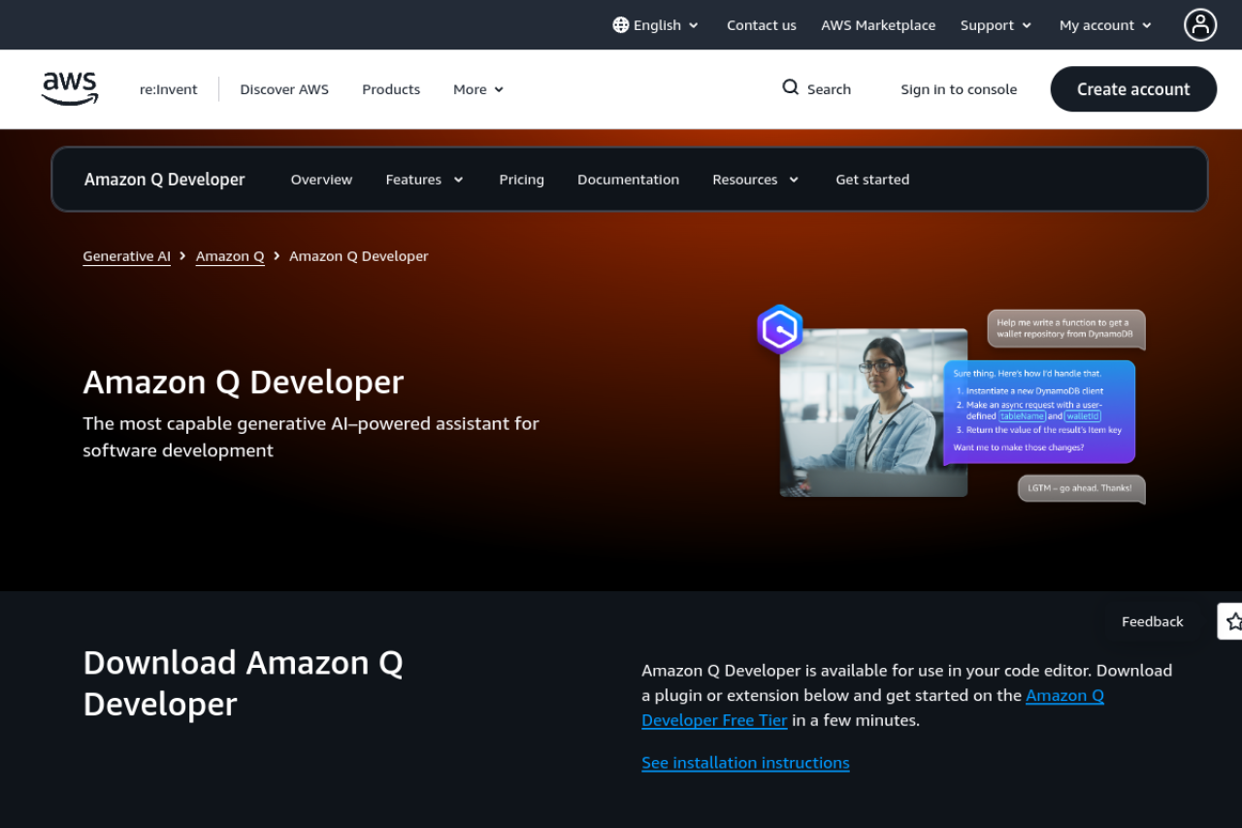Screen dimensions: 1242x828
Task: Click the Amazon Q hexagon logo
Action: [x=780, y=330]
